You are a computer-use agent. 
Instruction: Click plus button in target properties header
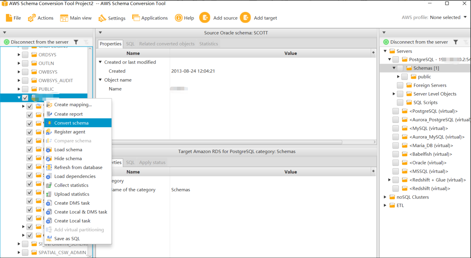pyautogui.click(x=373, y=171)
